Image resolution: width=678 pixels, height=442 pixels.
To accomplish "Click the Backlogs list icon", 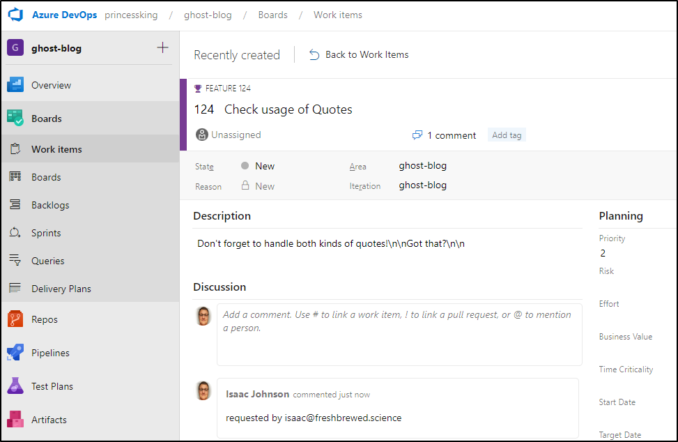I will (15, 204).
